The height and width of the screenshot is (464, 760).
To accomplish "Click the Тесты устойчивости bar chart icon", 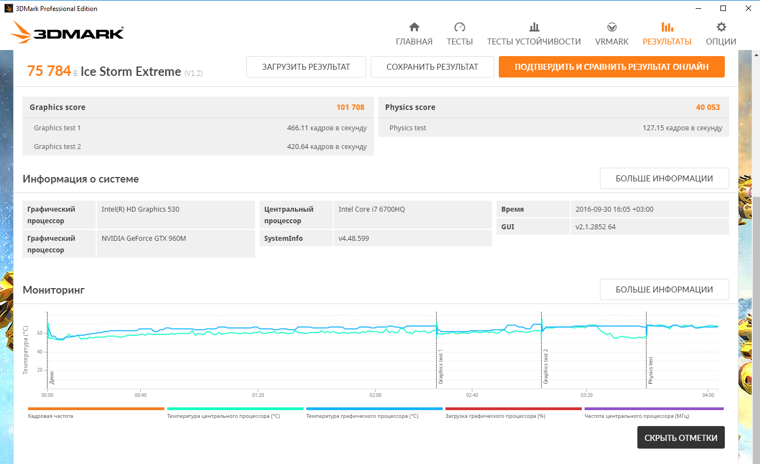I will click(x=533, y=27).
